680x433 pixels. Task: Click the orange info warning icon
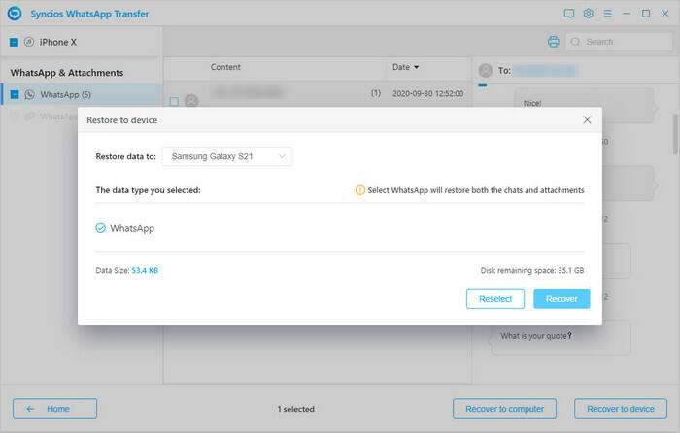tap(360, 190)
